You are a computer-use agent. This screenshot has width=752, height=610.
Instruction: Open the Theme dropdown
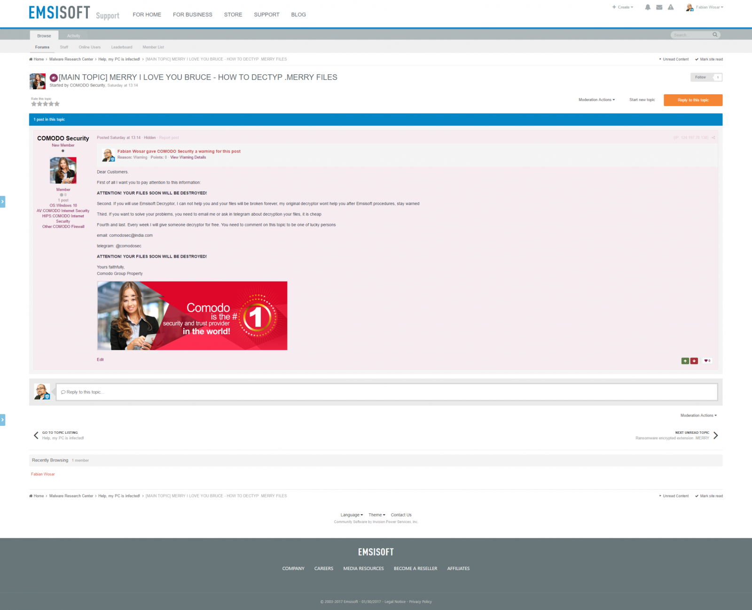pyautogui.click(x=377, y=515)
